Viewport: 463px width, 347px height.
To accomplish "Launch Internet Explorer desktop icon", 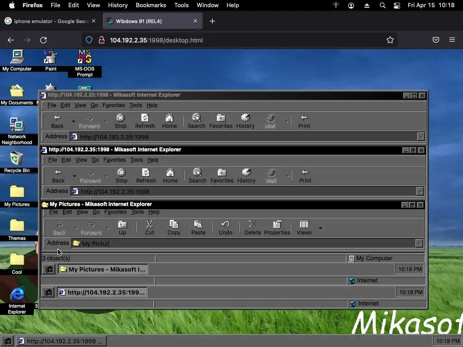I will click(x=17, y=300).
